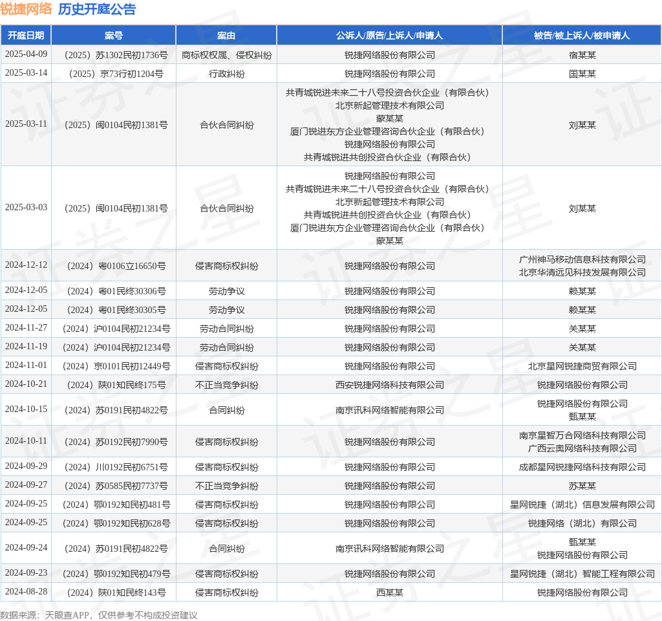
Task: Select date cell 2024-10-15
Action: 26,409
